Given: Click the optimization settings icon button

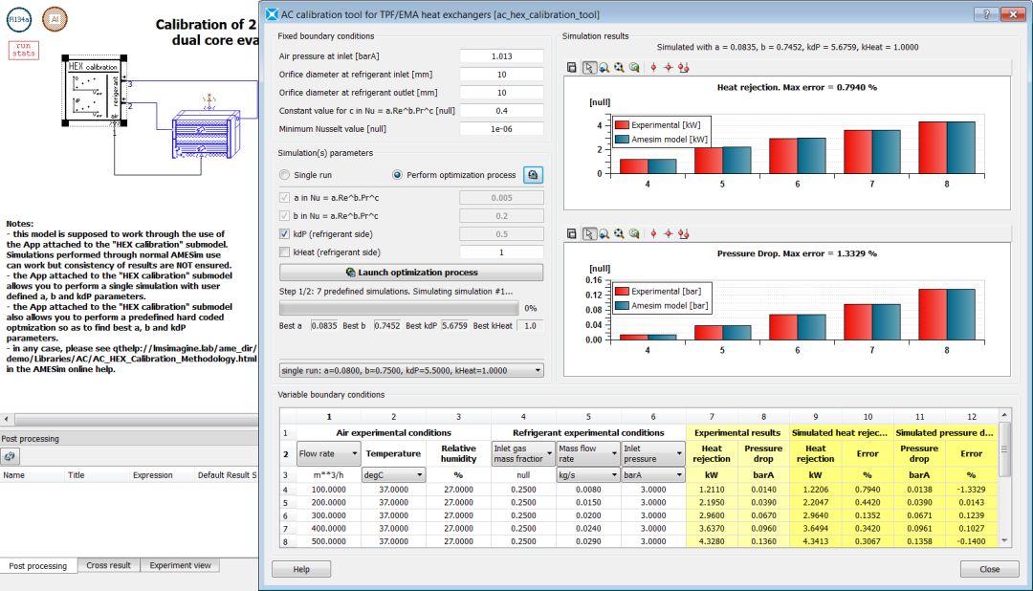Looking at the screenshot, I should pyautogui.click(x=534, y=175).
